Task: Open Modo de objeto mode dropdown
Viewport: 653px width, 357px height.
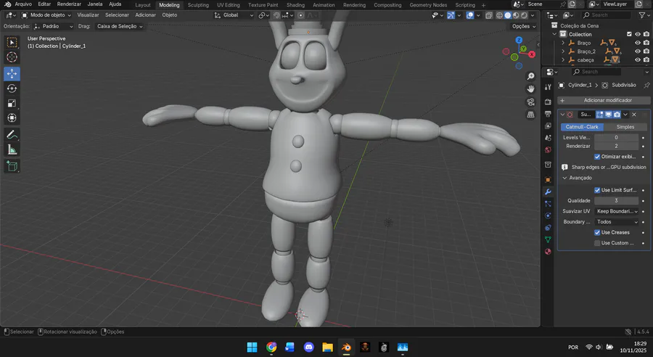Action: 46,15
